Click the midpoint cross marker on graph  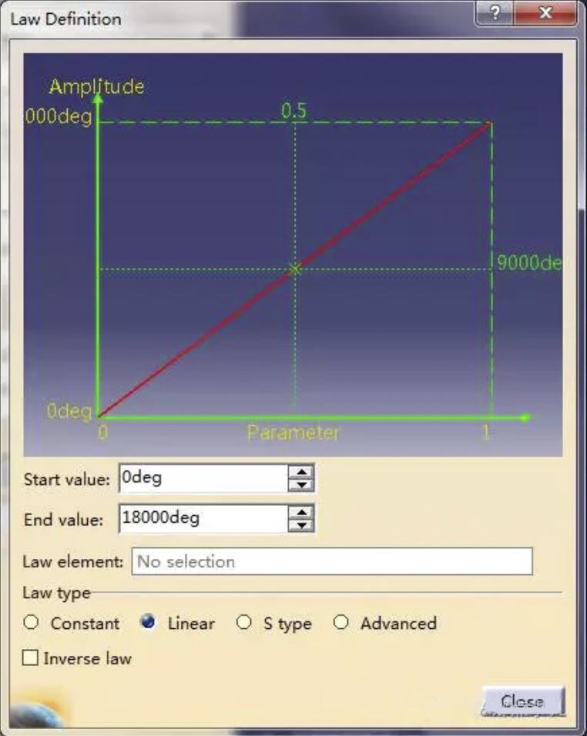(295, 269)
